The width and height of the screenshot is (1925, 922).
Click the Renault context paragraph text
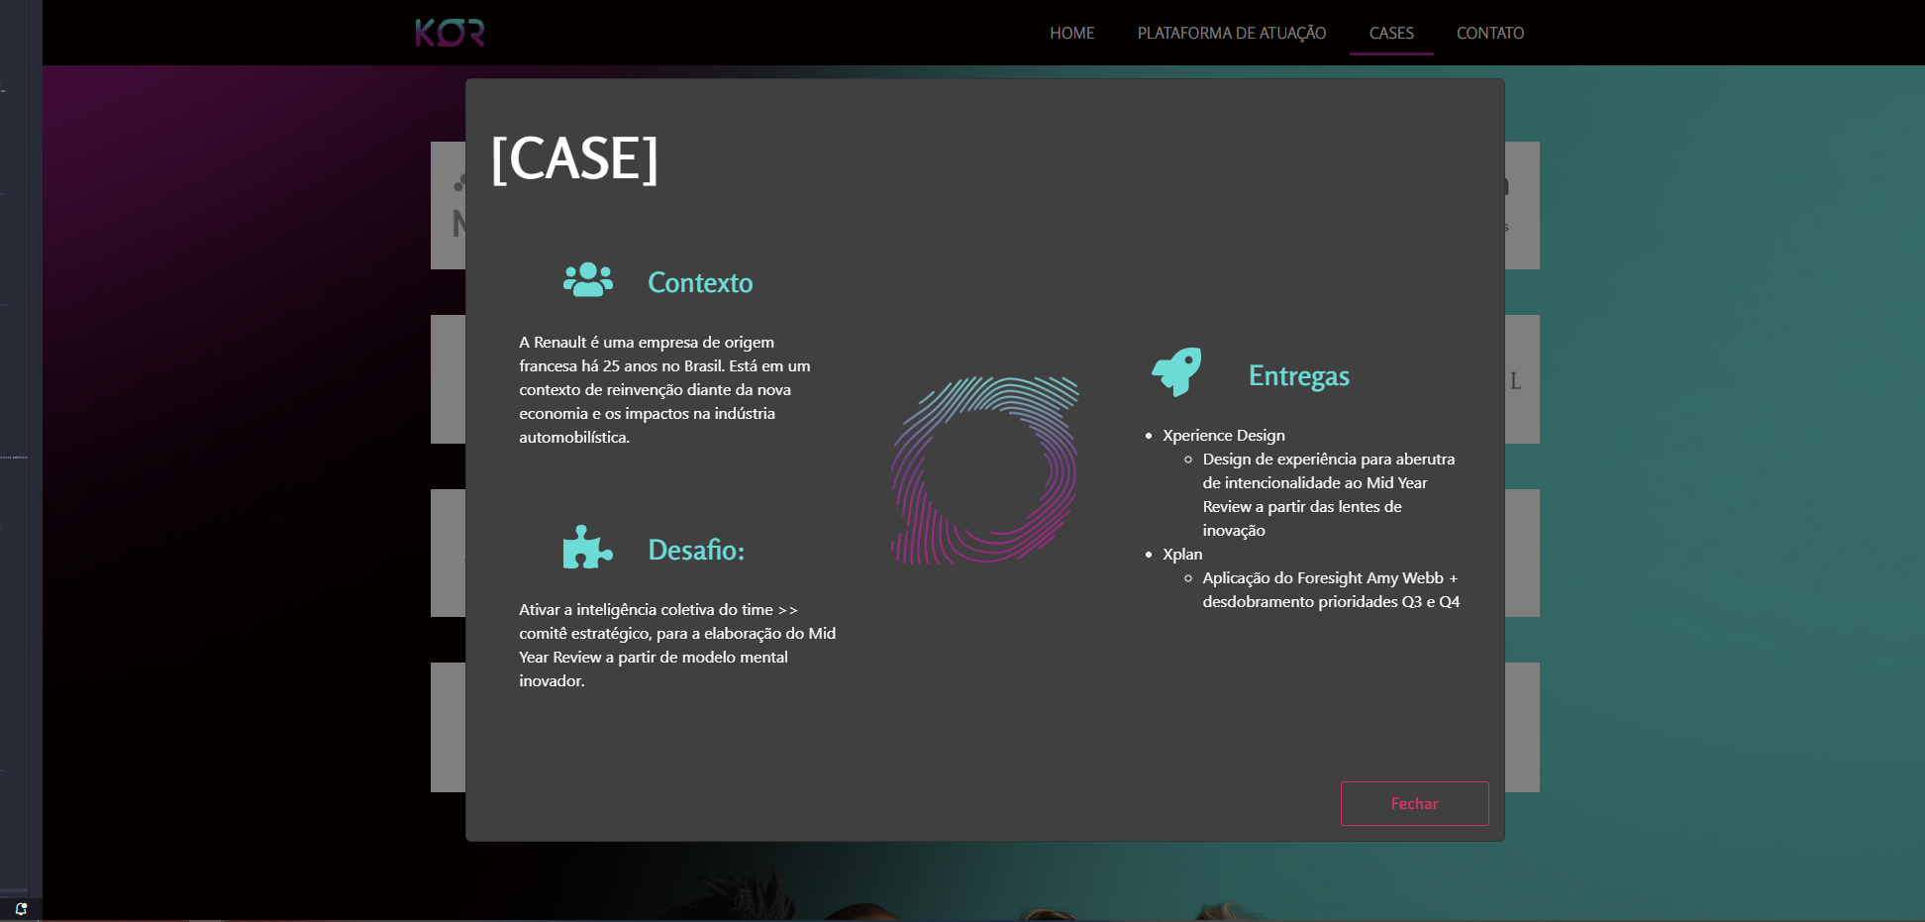pos(663,390)
